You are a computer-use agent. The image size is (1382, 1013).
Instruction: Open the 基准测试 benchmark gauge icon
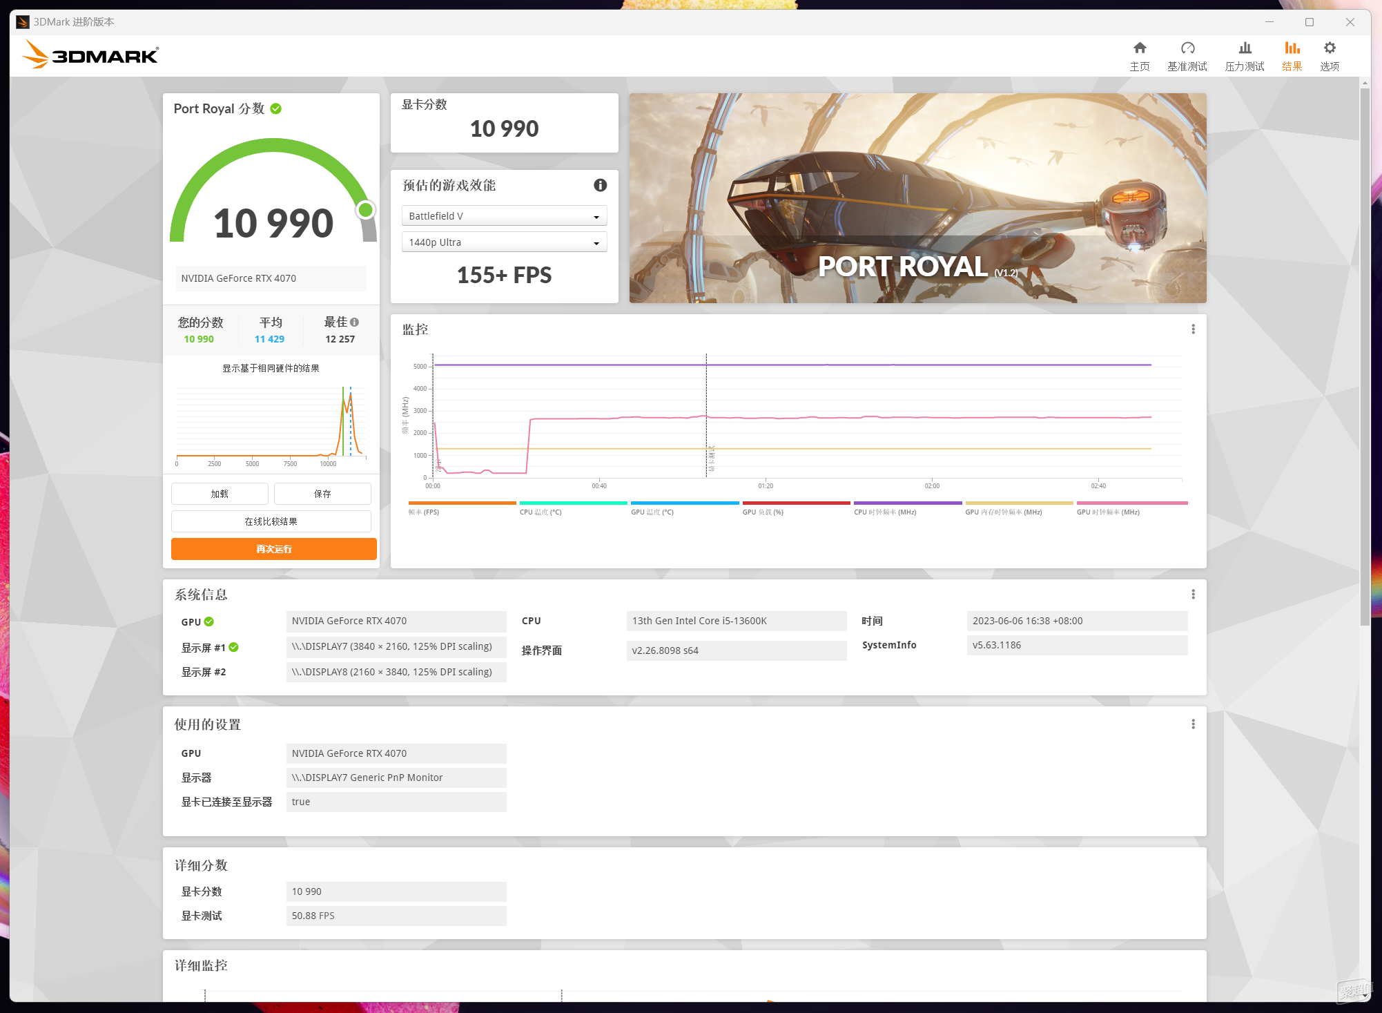pyautogui.click(x=1187, y=56)
